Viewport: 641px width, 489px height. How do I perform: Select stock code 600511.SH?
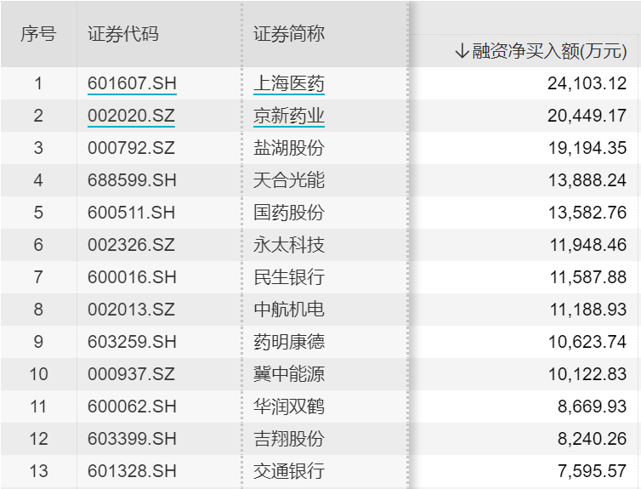[131, 213]
